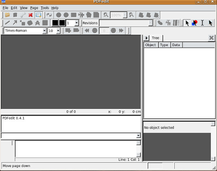Click the open folder icon

(x=8, y=15)
